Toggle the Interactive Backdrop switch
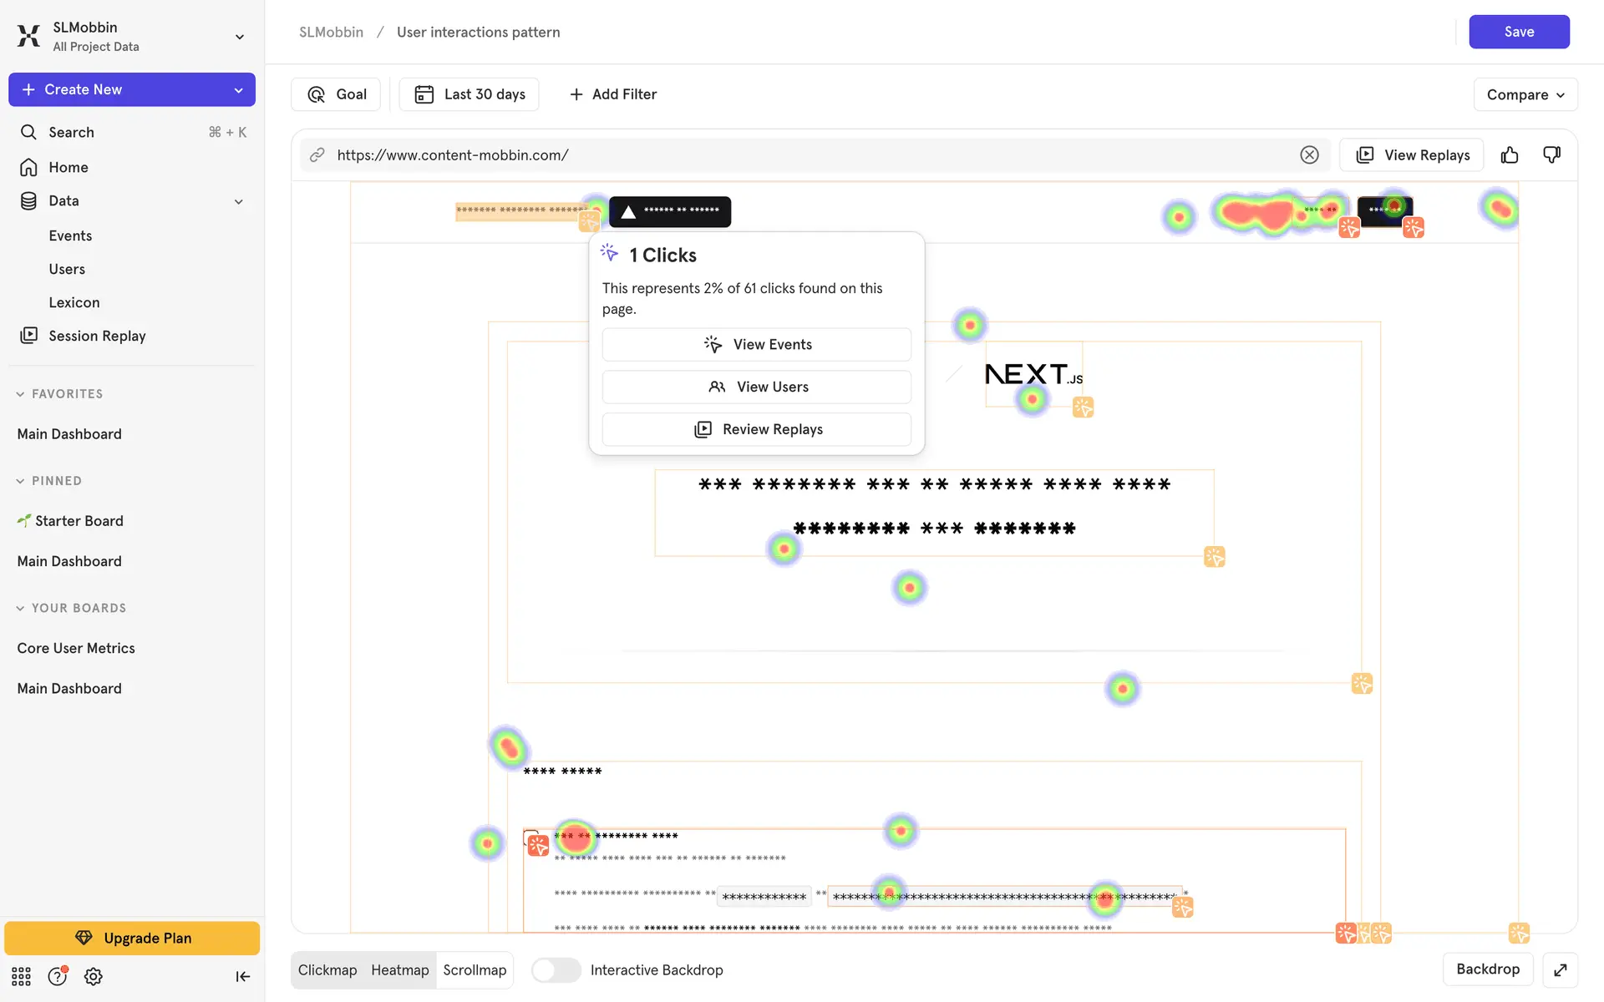The width and height of the screenshot is (1604, 1002). point(556,969)
